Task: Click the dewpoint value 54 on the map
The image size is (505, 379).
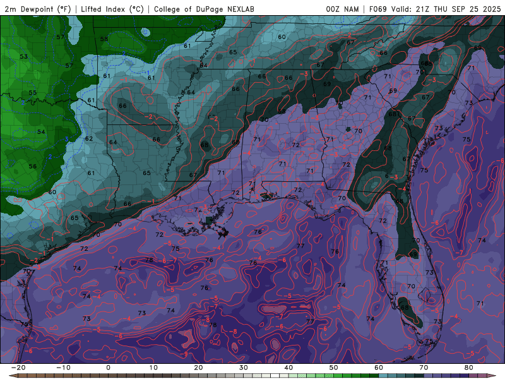Action: coord(41,132)
